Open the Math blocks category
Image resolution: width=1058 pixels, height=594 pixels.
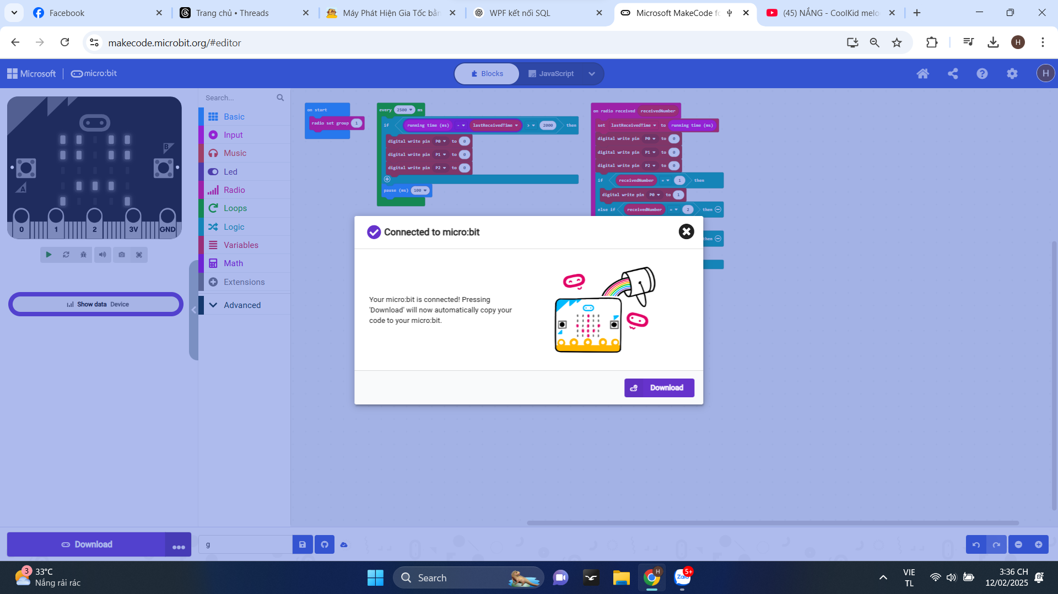245,263
